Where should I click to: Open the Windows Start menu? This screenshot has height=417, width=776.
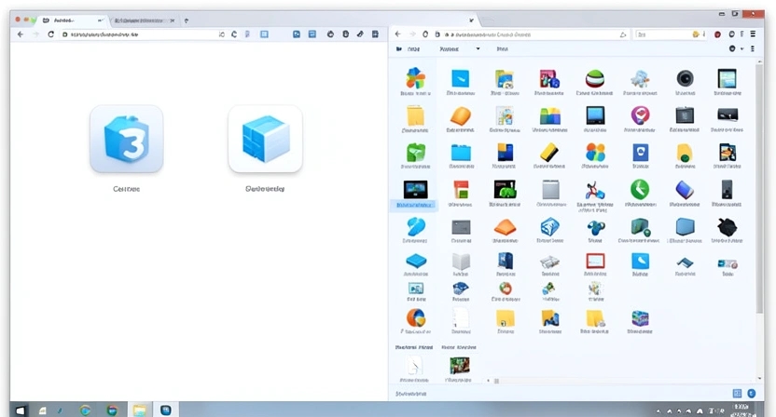tap(20, 410)
